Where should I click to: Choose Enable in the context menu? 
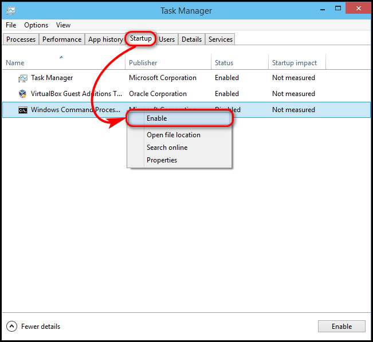click(x=179, y=118)
